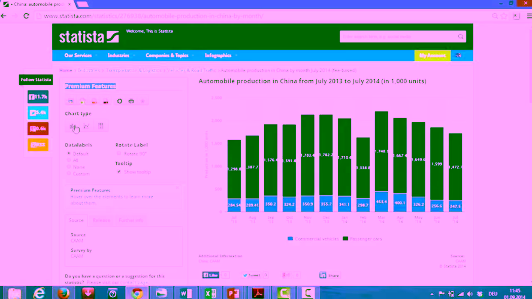Open chart settings gear icon
Viewport: 532px width, 299px height.
click(120, 101)
